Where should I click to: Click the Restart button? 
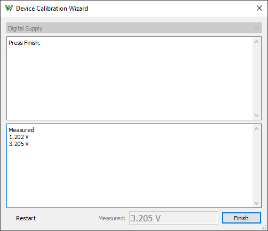(26, 218)
